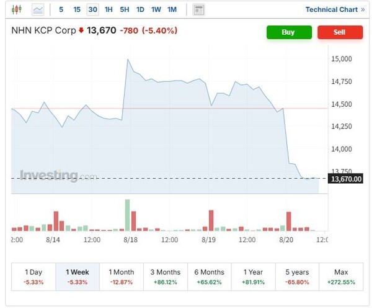372x308 pixels.
Task: Select the 15-minute interval
Action: coord(77,10)
